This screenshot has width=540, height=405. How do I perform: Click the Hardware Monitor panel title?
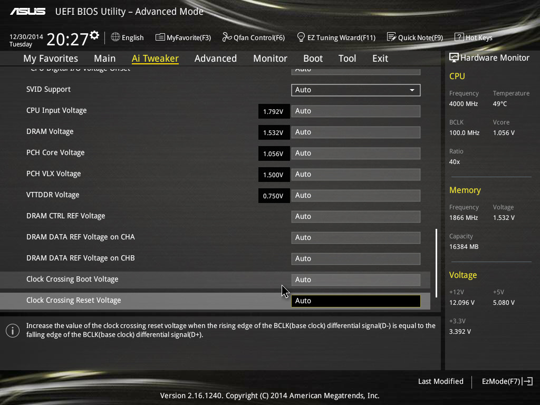click(x=495, y=58)
